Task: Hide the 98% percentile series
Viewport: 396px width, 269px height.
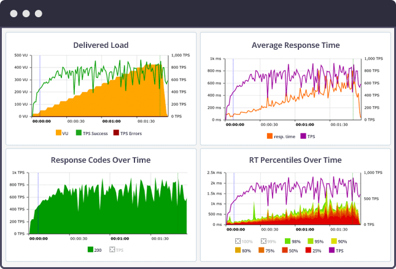Action: [x=287, y=241]
